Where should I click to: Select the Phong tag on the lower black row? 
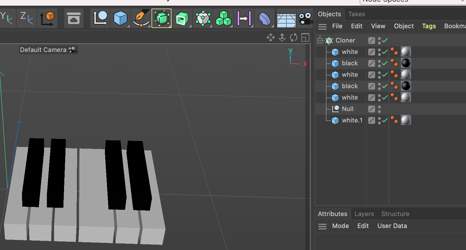click(x=395, y=86)
